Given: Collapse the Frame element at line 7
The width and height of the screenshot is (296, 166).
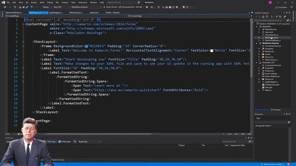Looking at the screenshot, I should point(23,46).
